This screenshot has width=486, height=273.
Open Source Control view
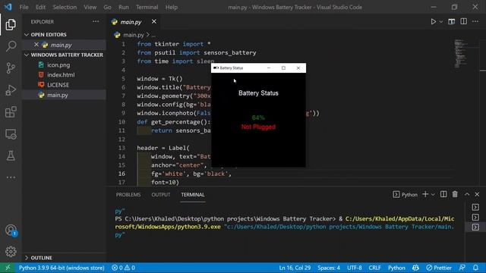point(11,67)
